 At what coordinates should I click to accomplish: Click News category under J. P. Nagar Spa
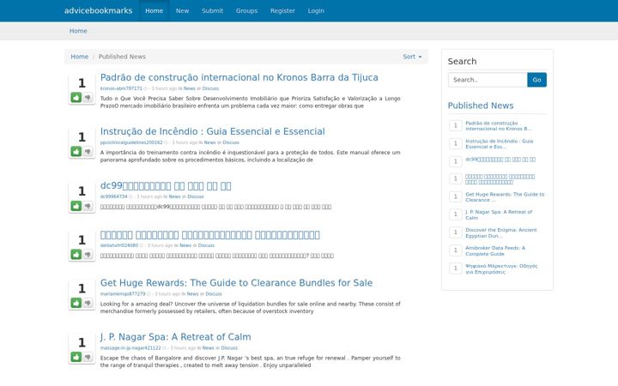pos(208,347)
